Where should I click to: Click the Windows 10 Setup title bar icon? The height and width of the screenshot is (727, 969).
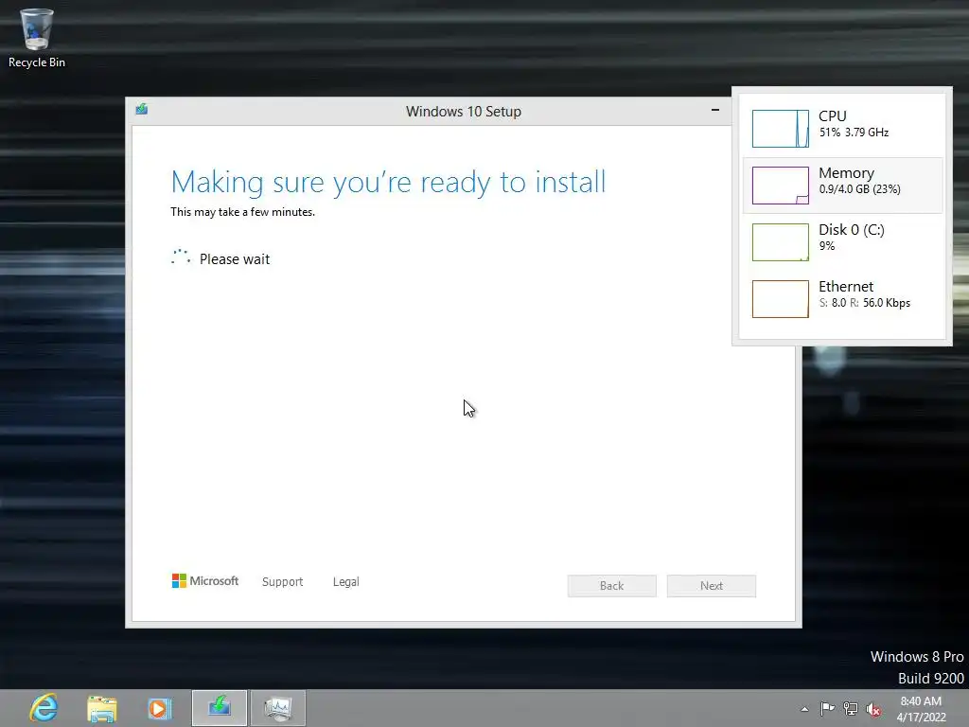click(142, 110)
